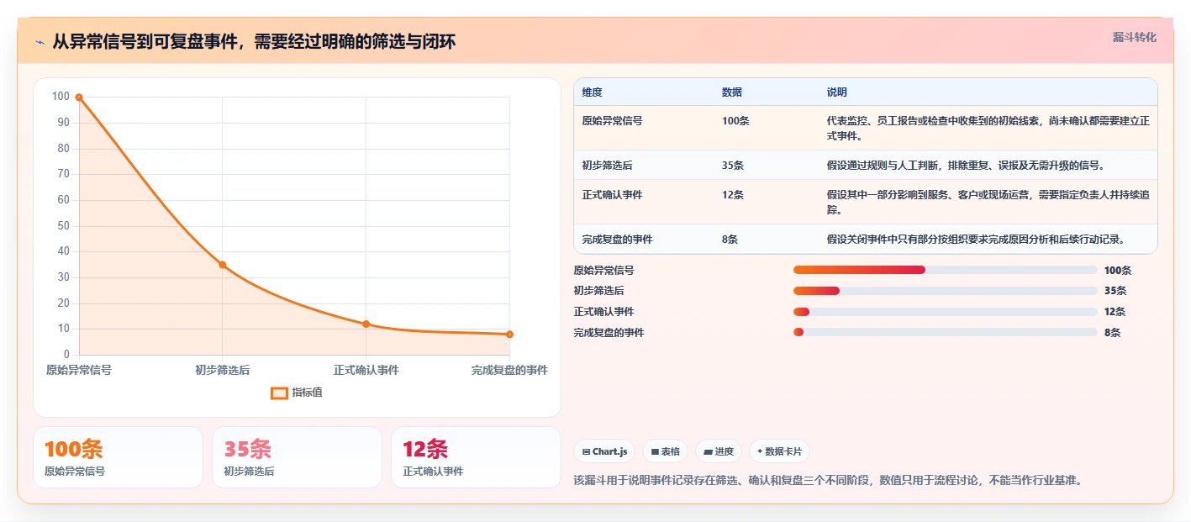This screenshot has height=522, width=1191.
Task: Click the chart point above 初步筛选后
Action: point(223,265)
